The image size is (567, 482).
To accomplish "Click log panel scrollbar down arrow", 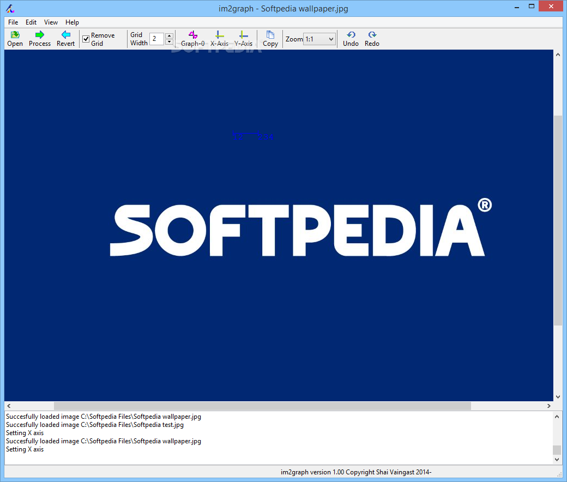I will tap(557, 459).
